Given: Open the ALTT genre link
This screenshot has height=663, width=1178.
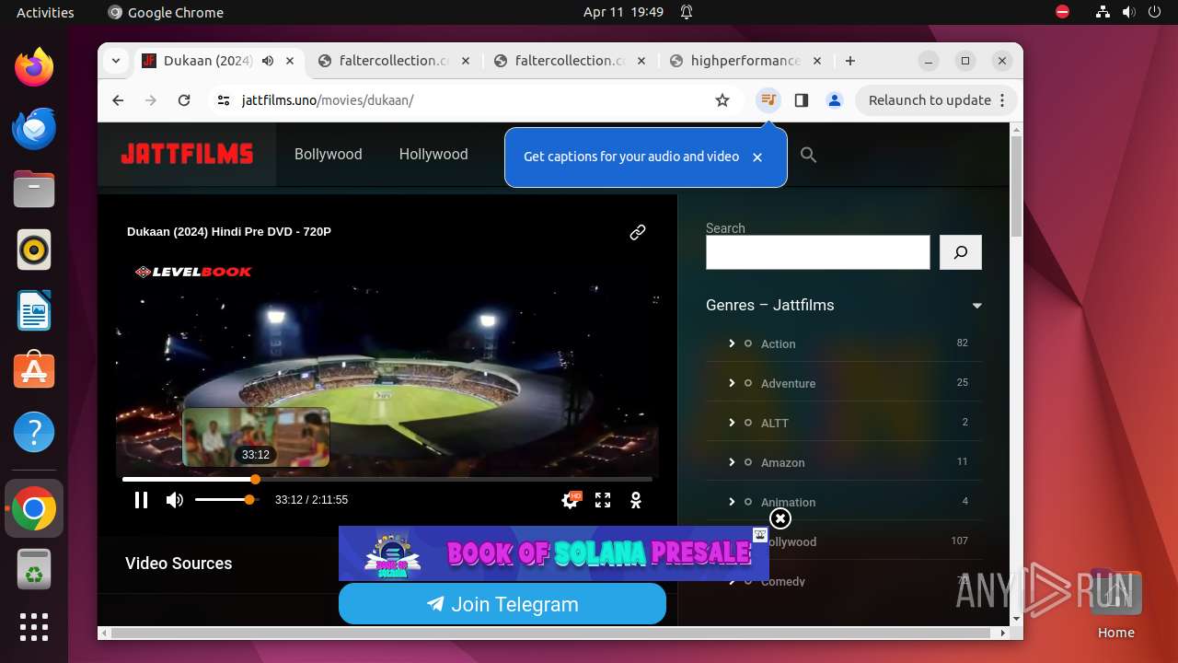Looking at the screenshot, I should click(775, 423).
